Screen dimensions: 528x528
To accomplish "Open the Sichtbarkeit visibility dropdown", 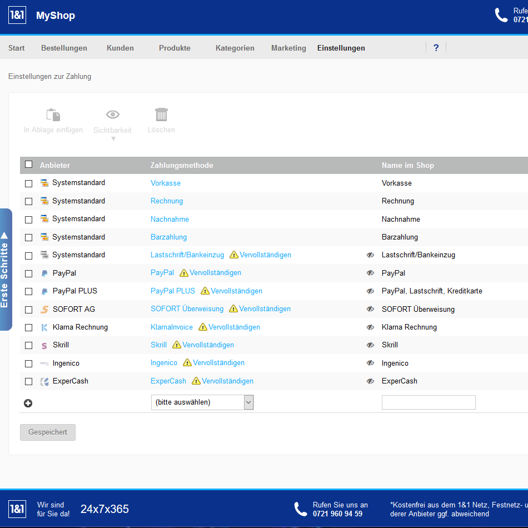I will pos(113,122).
